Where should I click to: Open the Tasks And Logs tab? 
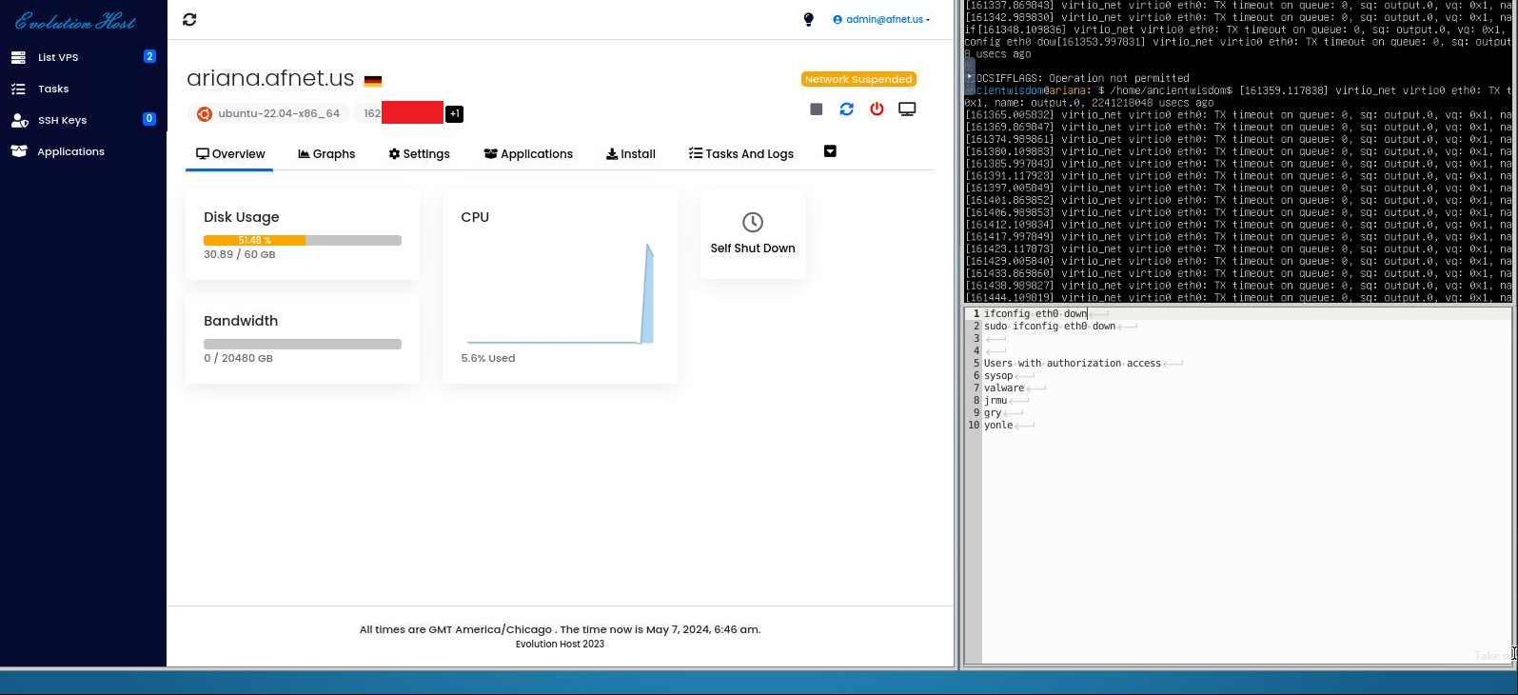click(x=740, y=153)
